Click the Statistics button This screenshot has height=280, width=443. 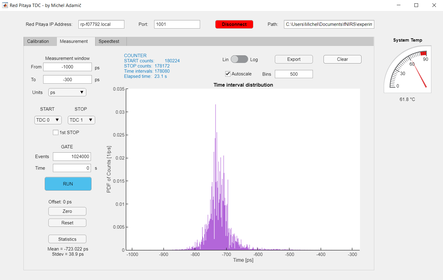click(x=67, y=239)
